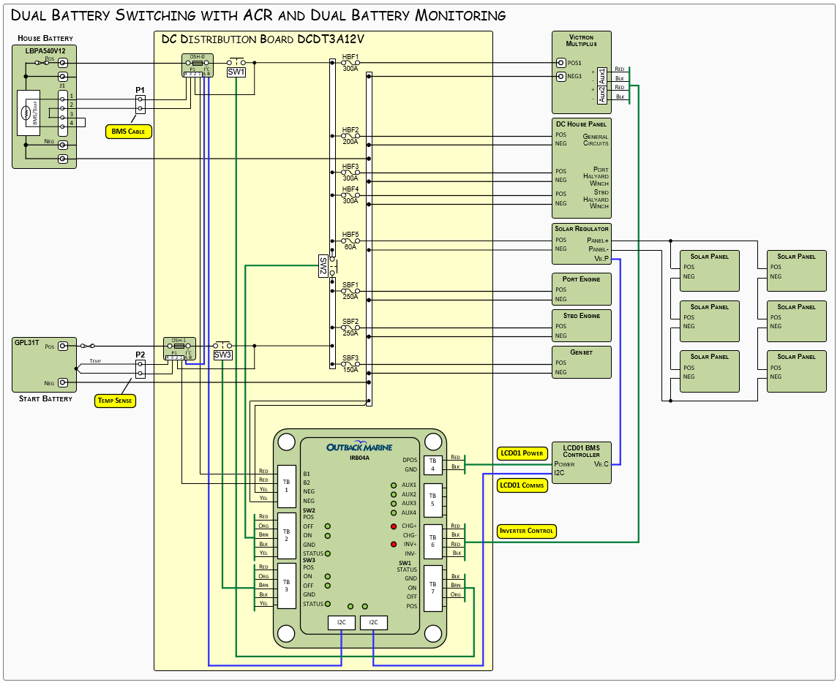This screenshot has width=840, height=685.
Task: Click the I2C port on LCD01 controller
Action: tap(559, 472)
